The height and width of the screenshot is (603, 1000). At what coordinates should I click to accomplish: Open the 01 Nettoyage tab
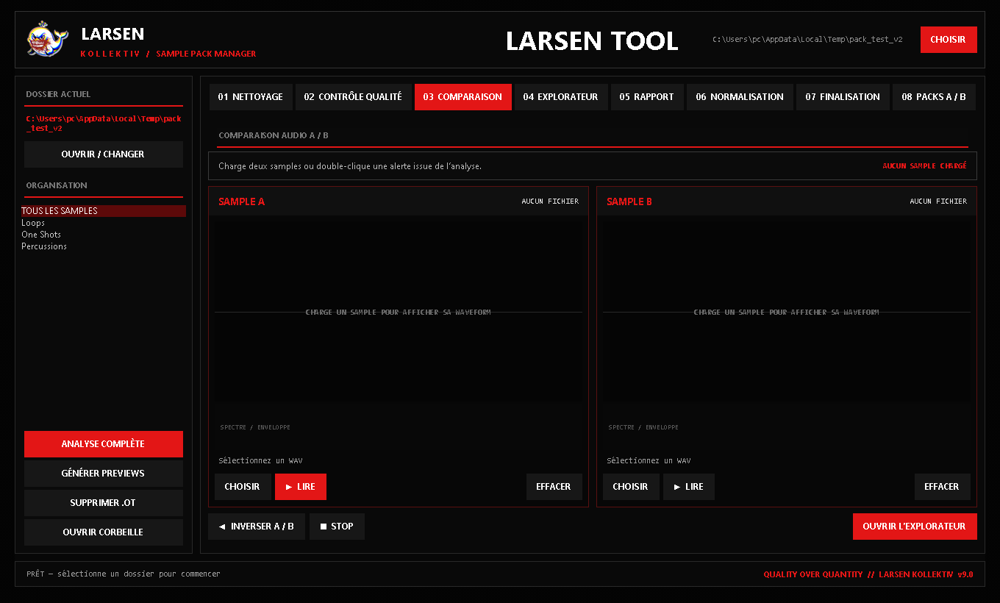(x=250, y=97)
